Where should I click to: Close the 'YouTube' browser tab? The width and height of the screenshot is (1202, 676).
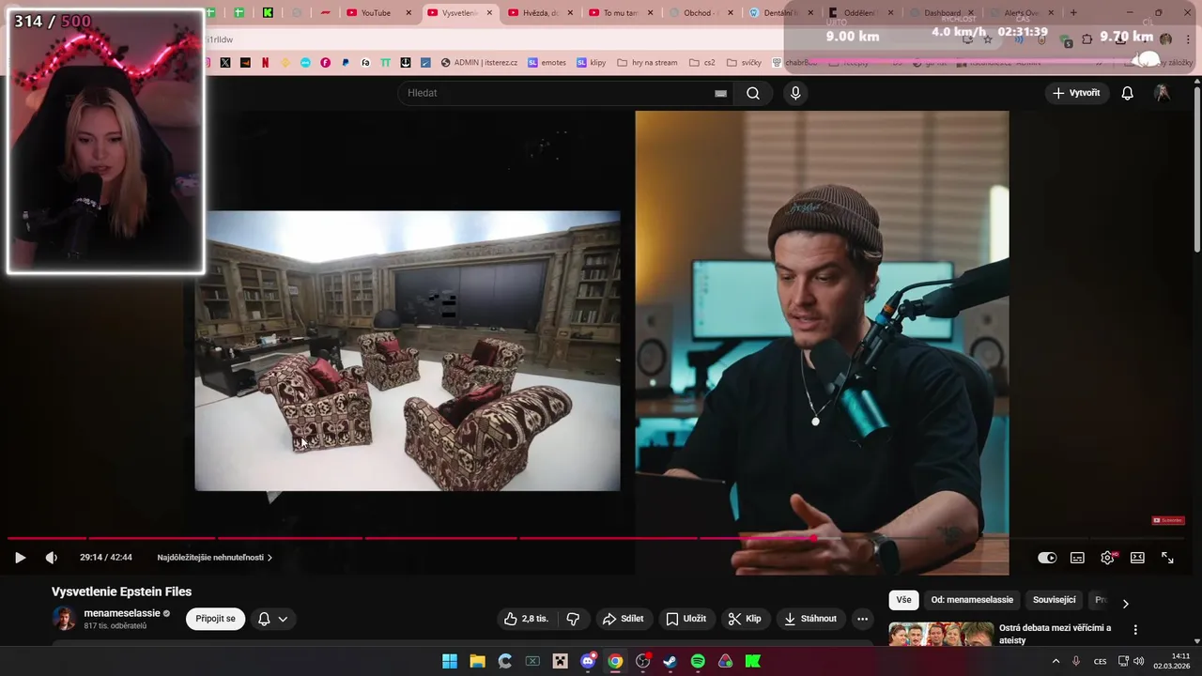pos(408,13)
